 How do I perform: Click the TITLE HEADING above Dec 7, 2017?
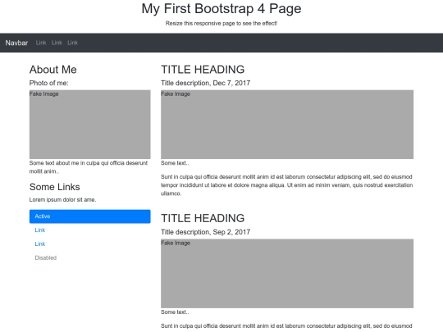click(203, 70)
